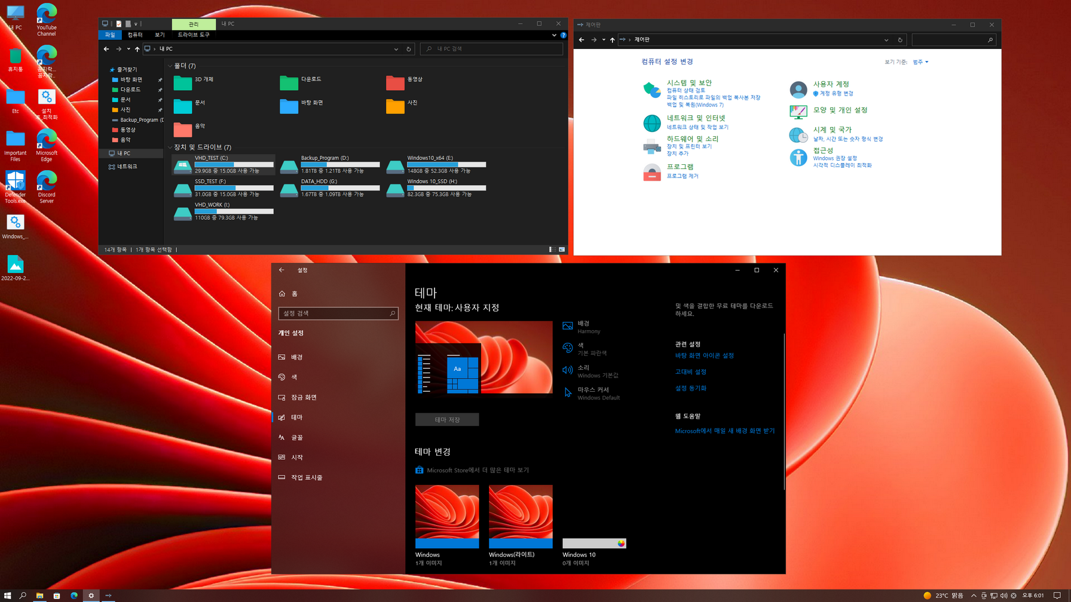Switch Explorer to details view
The image size is (1071, 602).
[552, 250]
